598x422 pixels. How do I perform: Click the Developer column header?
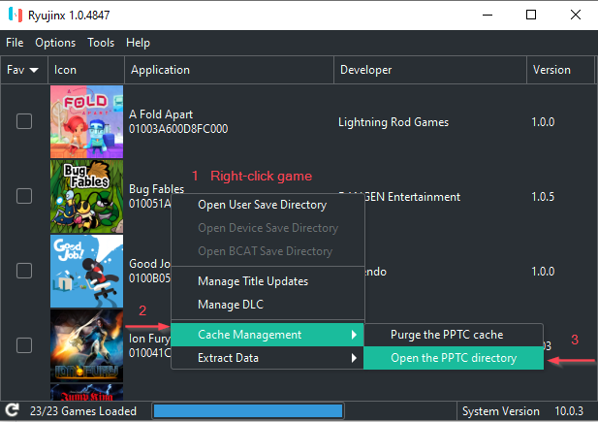click(x=430, y=70)
